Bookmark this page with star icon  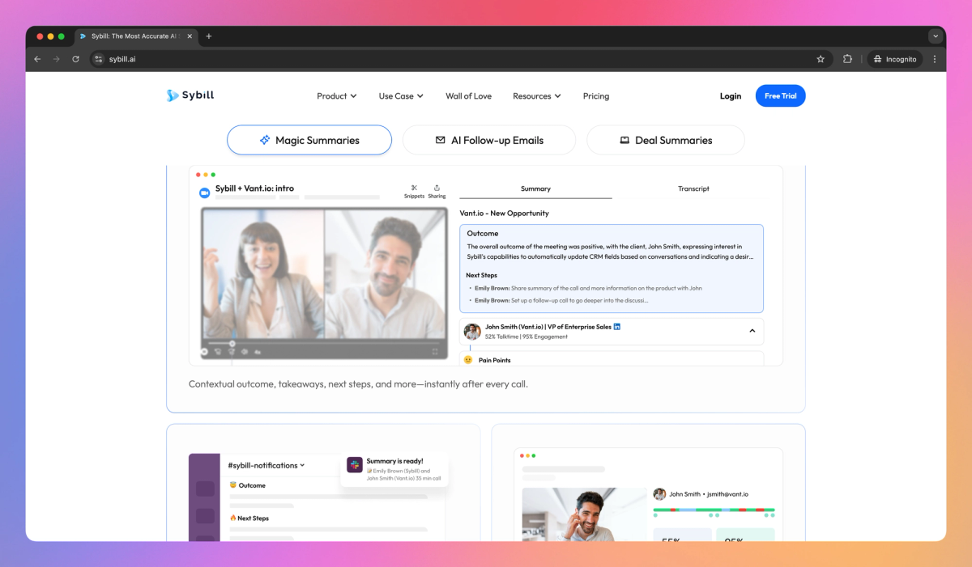click(821, 59)
